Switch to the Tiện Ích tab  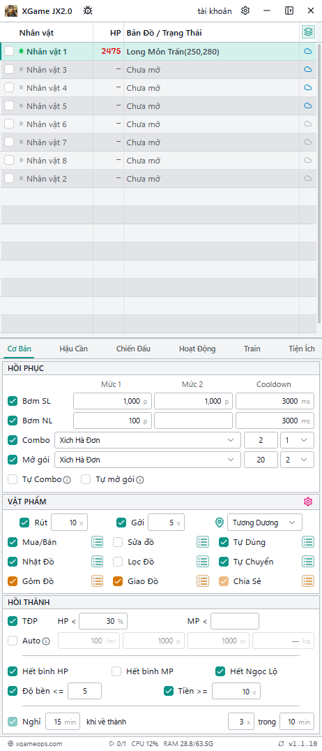coord(302,349)
